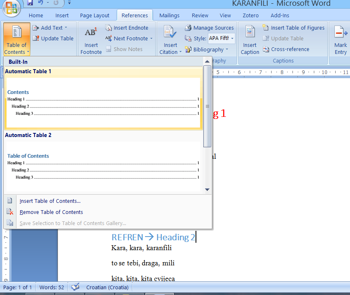This screenshot has height=295, width=350.
Task: Click Insert Endnote
Action: click(x=127, y=28)
